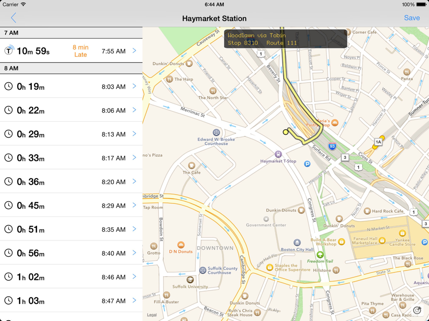Select the 7 AM section header
429x321 pixels.
click(71, 33)
